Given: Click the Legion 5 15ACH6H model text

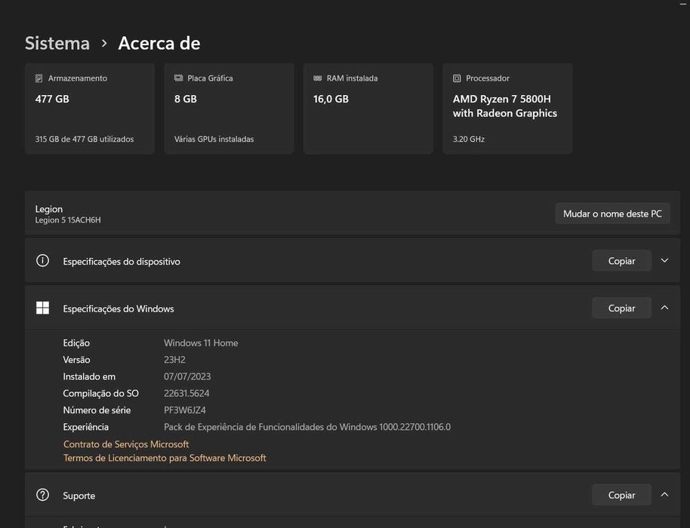Looking at the screenshot, I should [68, 219].
